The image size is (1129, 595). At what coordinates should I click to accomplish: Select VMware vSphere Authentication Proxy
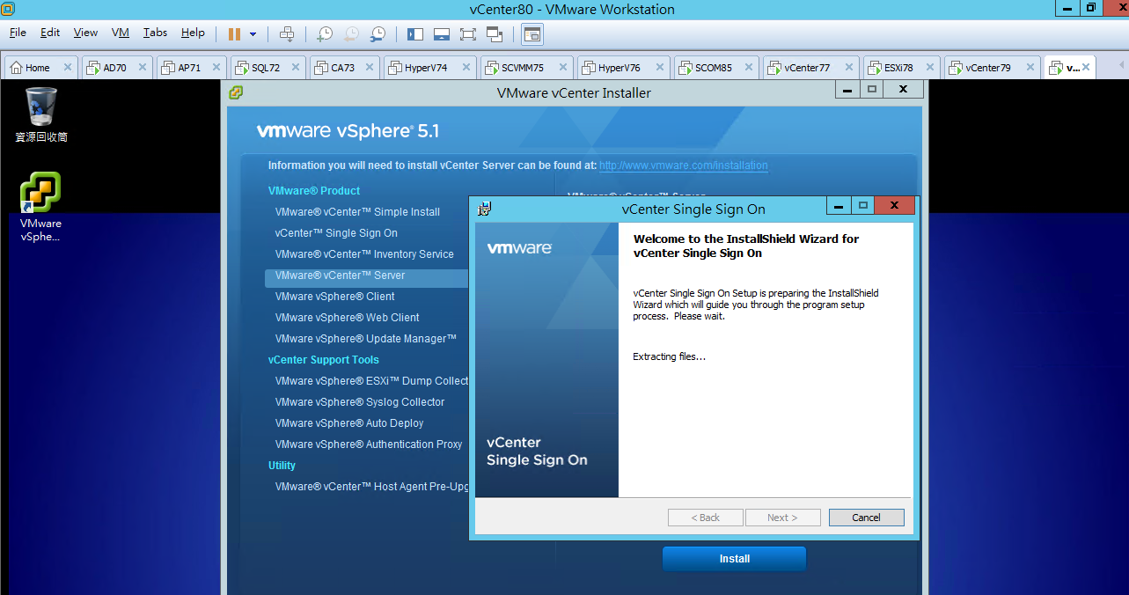(369, 444)
